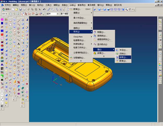Choose 最小半径 menu entry
Image resolution: width=163 pixels, height=126 pixels.
point(79,18)
